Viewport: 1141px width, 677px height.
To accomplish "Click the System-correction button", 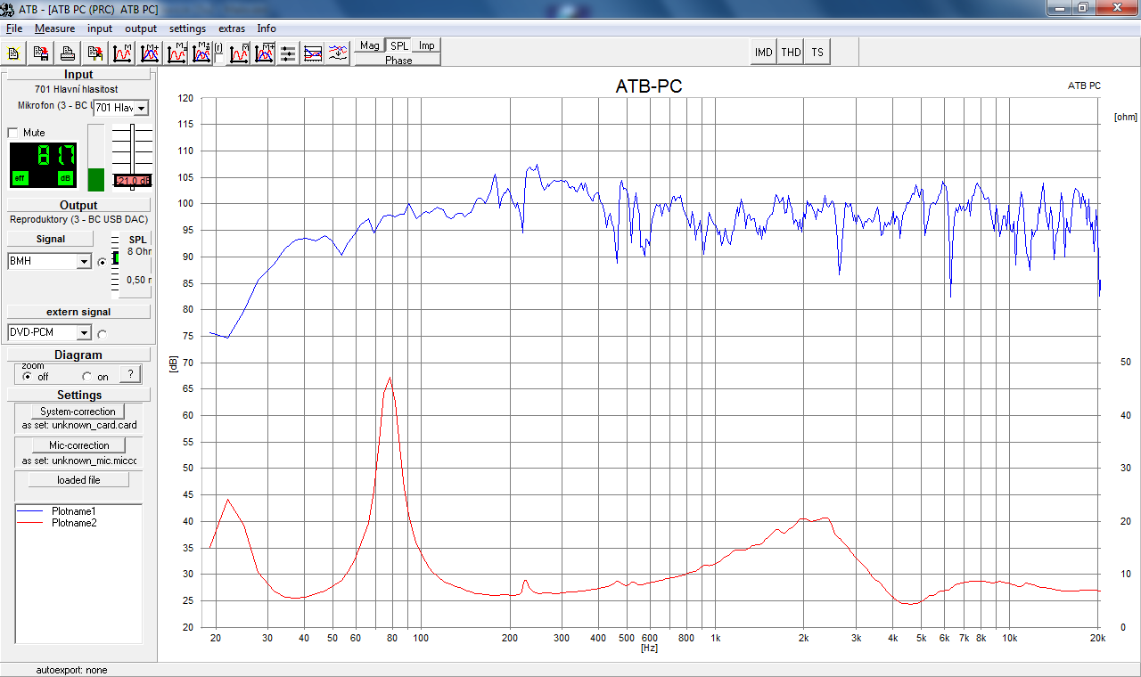I will tap(78, 412).
